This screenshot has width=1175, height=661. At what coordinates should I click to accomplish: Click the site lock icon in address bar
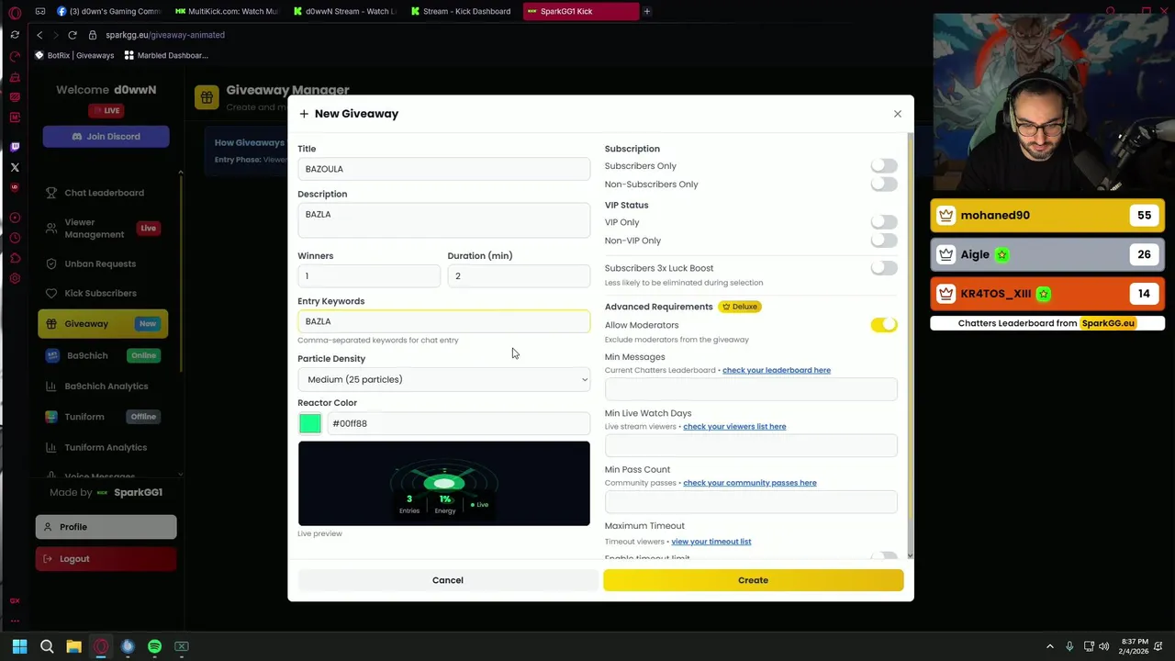coord(92,35)
